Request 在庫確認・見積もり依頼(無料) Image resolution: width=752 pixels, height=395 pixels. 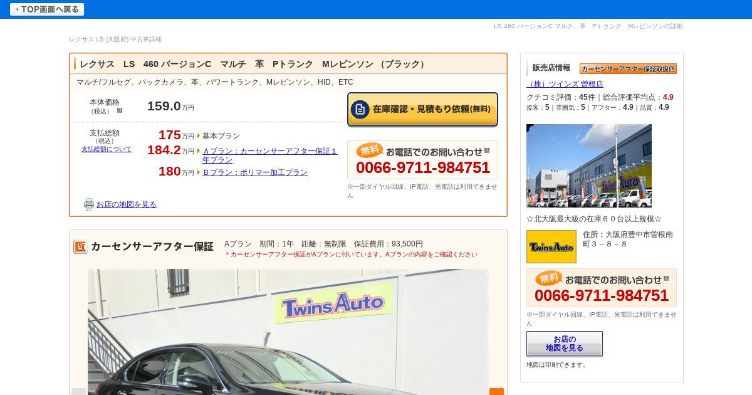click(423, 110)
